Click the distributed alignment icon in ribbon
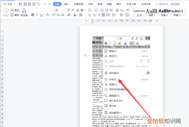 [108, 15]
